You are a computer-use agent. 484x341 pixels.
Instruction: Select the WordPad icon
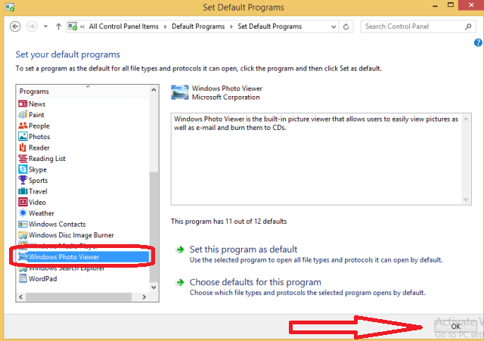pos(23,279)
